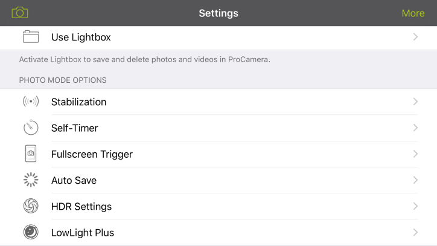437x246 pixels.
Task: Click the Self-Timer stopwatch icon
Action: click(31, 128)
